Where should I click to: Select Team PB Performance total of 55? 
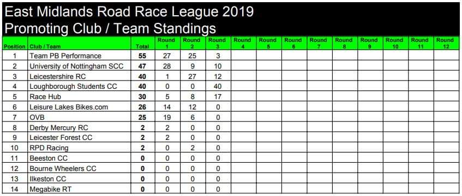click(142, 56)
